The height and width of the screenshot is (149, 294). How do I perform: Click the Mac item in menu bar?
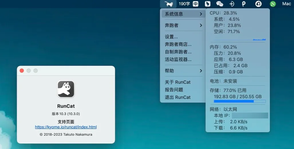click(x=287, y=4)
